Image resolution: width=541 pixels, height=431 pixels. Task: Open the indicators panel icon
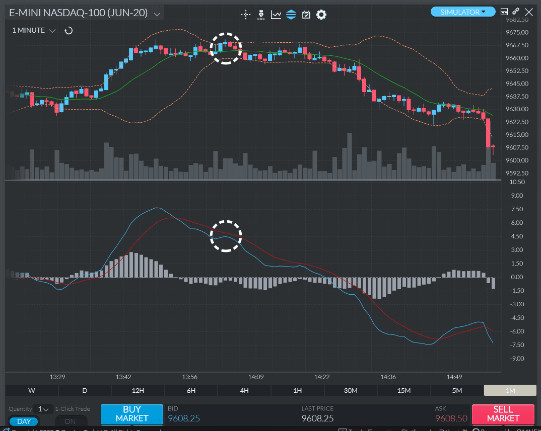pos(291,15)
